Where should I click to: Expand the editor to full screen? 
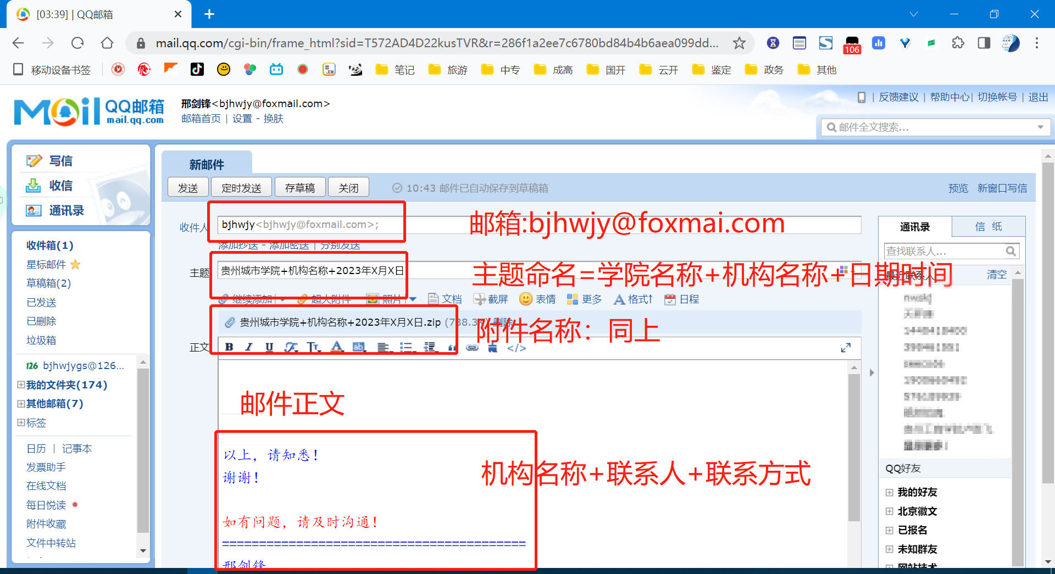(846, 348)
